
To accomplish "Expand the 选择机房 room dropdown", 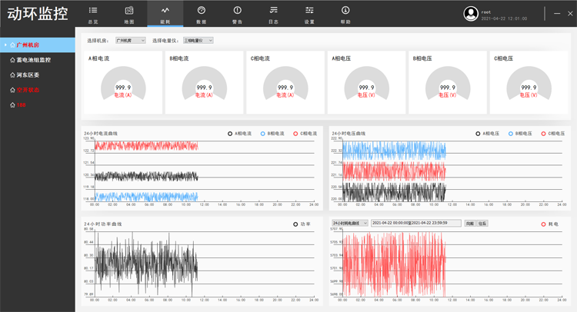I will [x=130, y=40].
